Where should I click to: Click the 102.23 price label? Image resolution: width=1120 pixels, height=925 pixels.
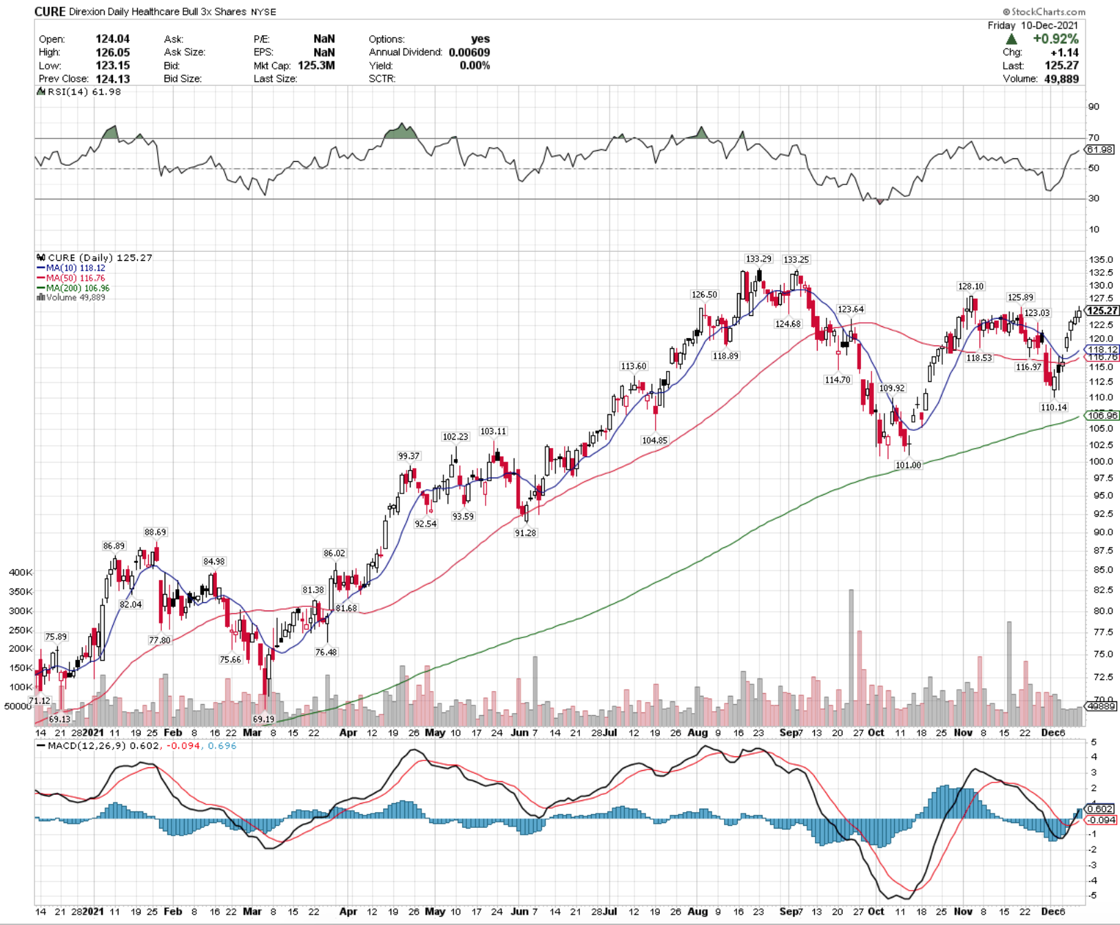455,437
